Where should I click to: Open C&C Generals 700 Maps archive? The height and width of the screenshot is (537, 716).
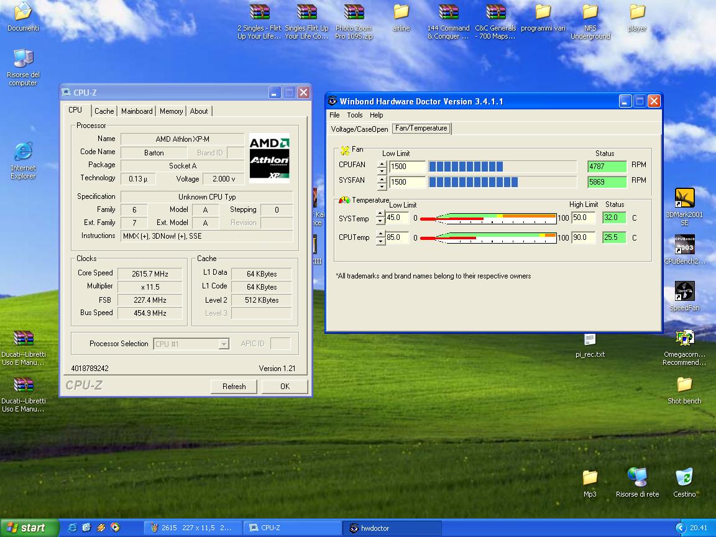[495, 21]
